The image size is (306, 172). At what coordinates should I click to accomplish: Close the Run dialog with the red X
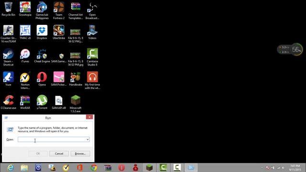pos(89,117)
